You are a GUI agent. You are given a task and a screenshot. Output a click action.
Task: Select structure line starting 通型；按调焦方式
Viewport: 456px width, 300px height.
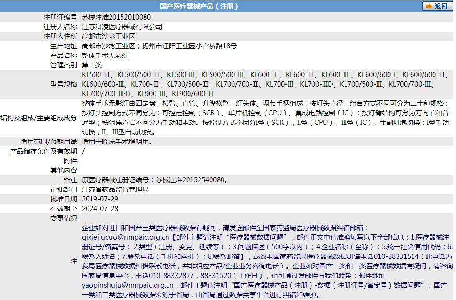(266, 122)
